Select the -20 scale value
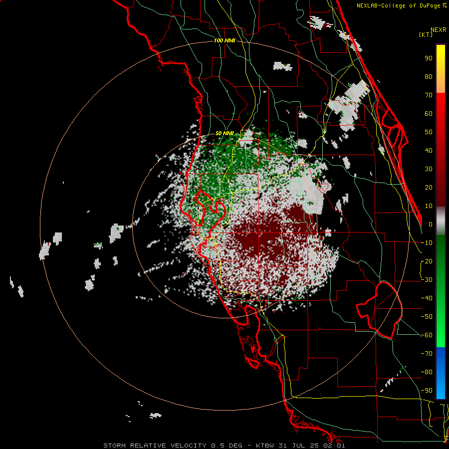The height and width of the screenshot is (449, 449). (427, 261)
